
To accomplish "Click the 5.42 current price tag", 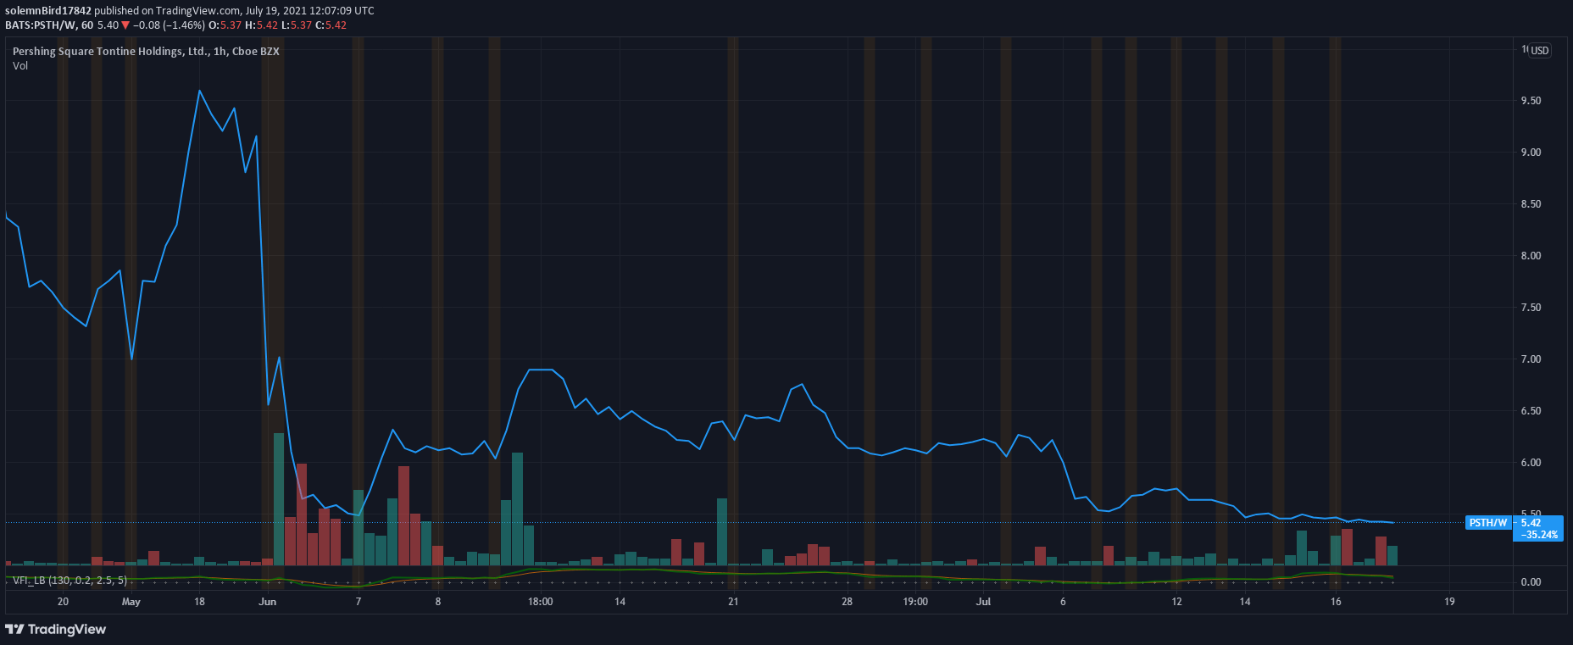I will pyautogui.click(x=1531, y=523).
